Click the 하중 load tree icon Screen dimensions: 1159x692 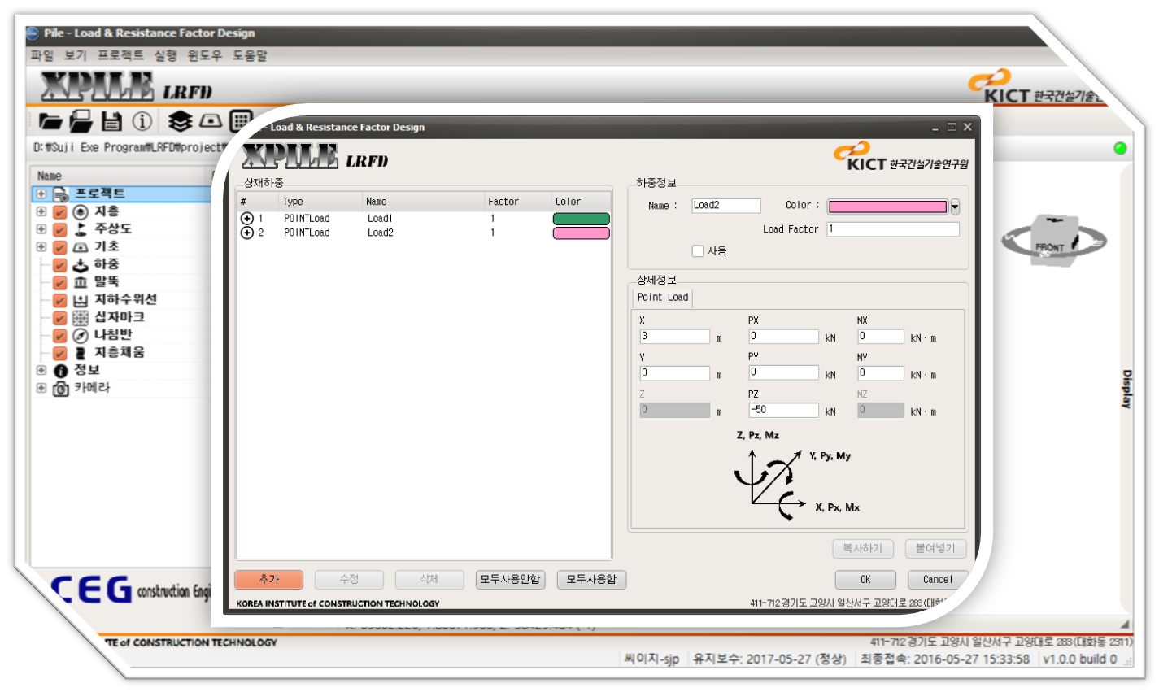81,265
